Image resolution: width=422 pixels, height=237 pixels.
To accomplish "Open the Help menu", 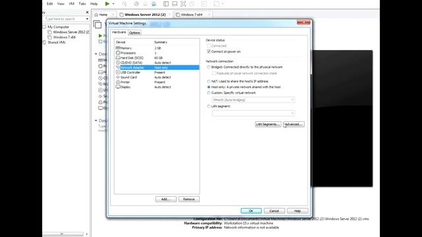I will click(x=94, y=4).
